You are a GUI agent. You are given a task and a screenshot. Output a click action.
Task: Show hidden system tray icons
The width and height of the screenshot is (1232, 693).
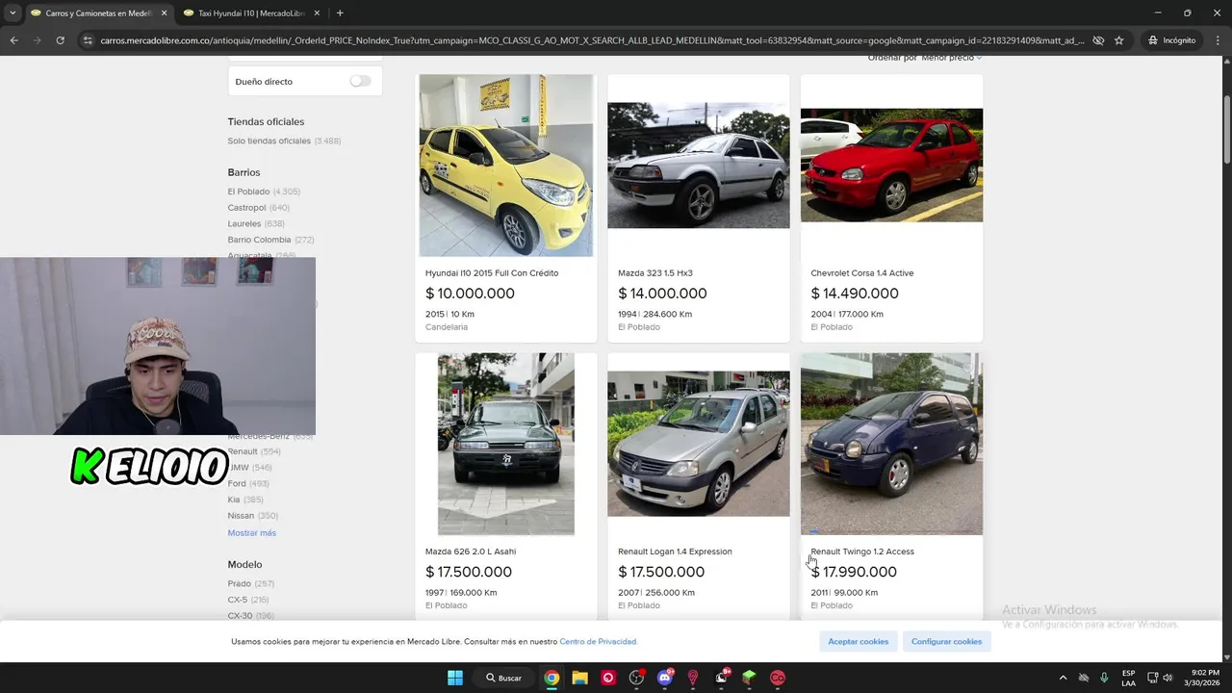pyautogui.click(x=1063, y=678)
